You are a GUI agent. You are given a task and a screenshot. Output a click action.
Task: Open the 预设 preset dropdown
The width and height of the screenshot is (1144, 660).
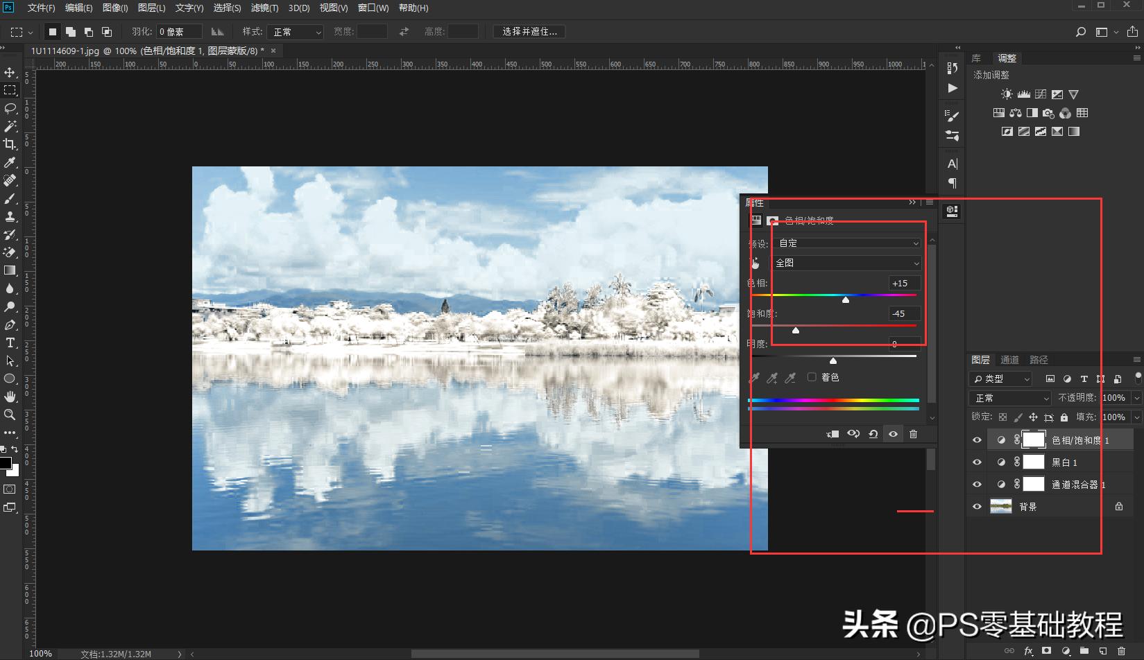coord(848,243)
